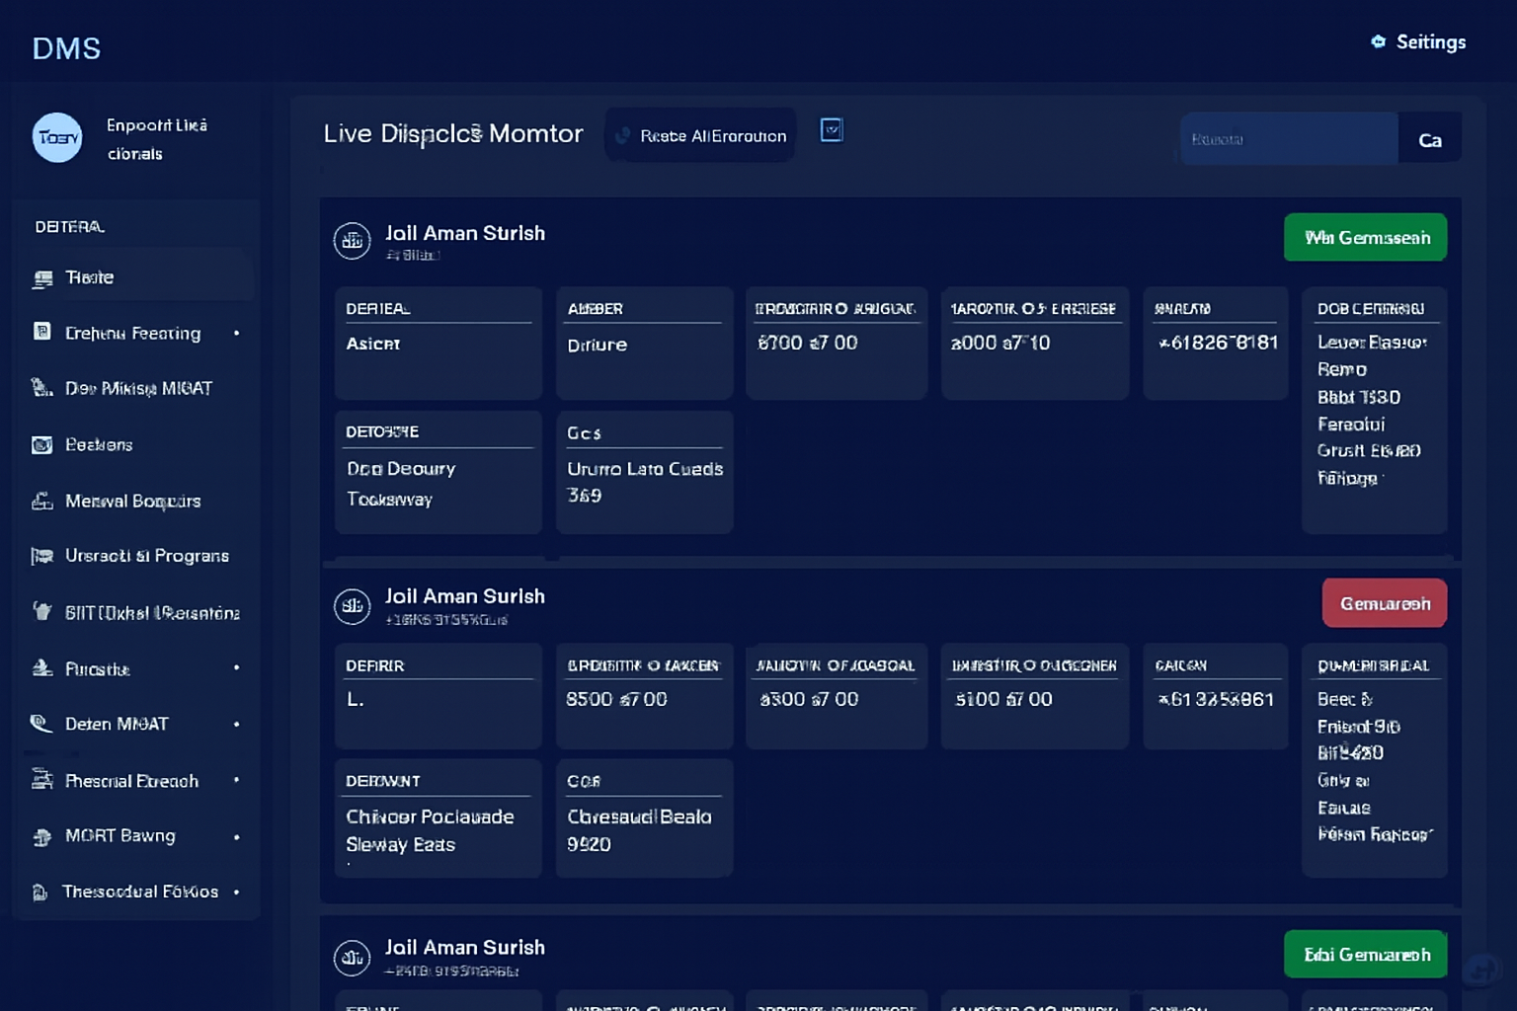The image size is (1517, 1011).
Task: Click the Ca search button
Action: pos(1429,139)
